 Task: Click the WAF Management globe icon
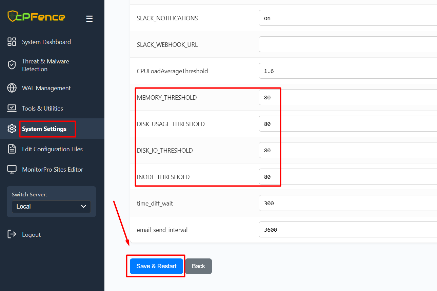12,88
